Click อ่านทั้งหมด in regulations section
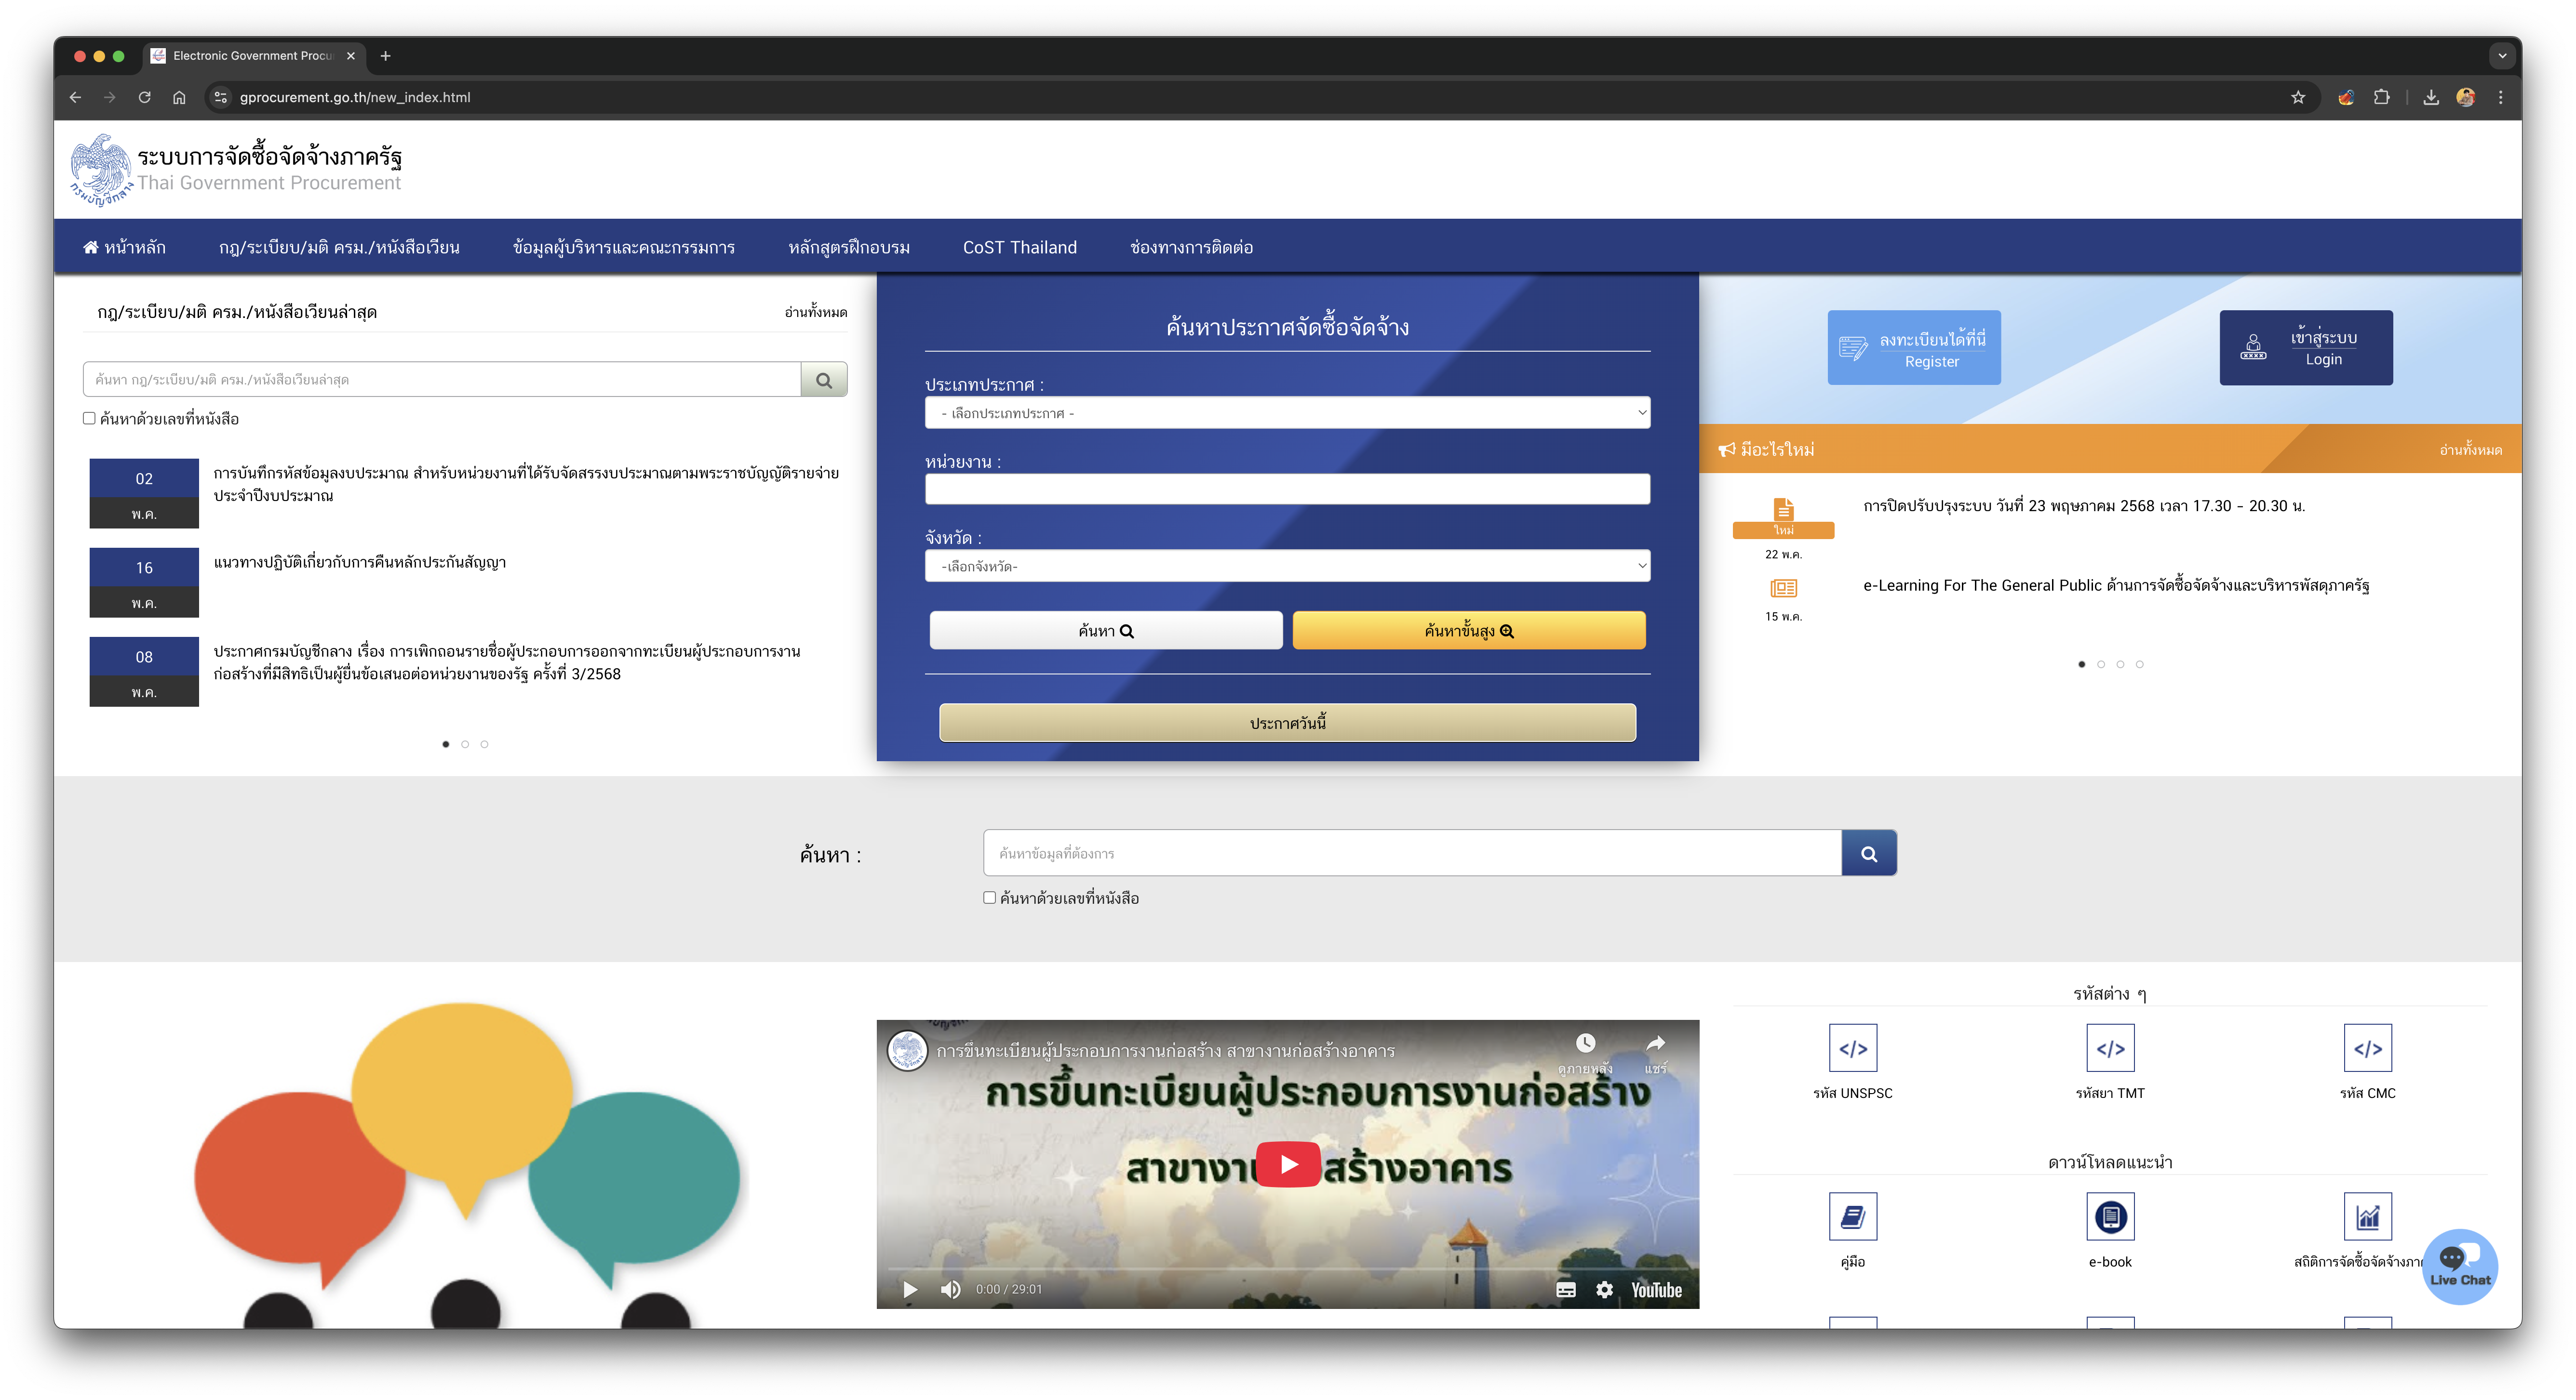This screenshot has height=1400, width=2576. pyautogui.click(x=815, y=312)
